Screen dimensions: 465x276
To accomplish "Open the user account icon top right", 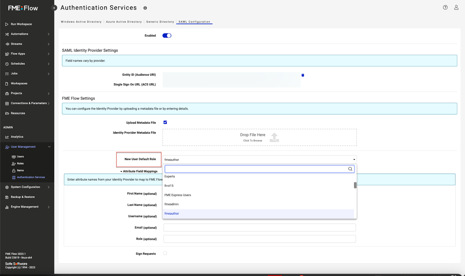I will (x=456, y=7).
